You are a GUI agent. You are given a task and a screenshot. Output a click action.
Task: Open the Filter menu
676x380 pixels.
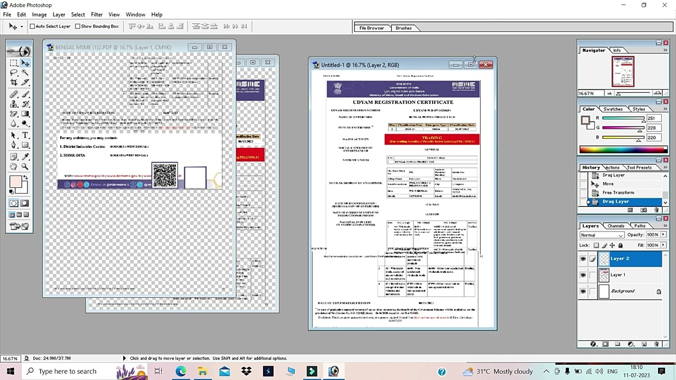point(97,14)
